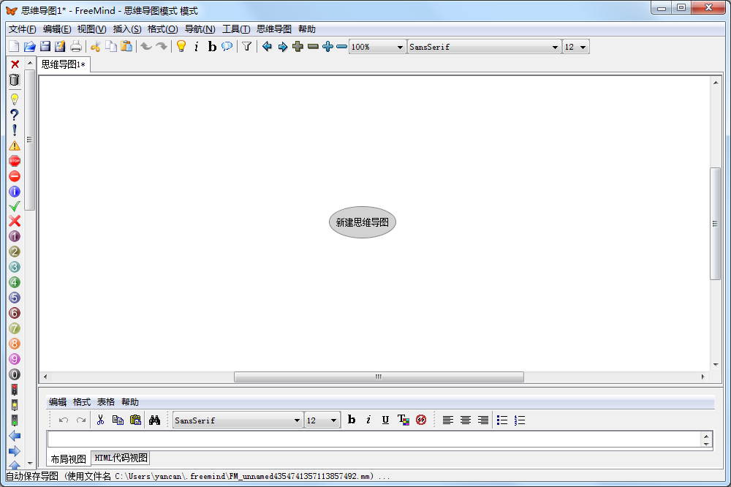Click the light bulb idea icon in top toolbar
Viewport: 731px width, 487px height.
pos(181,47)
